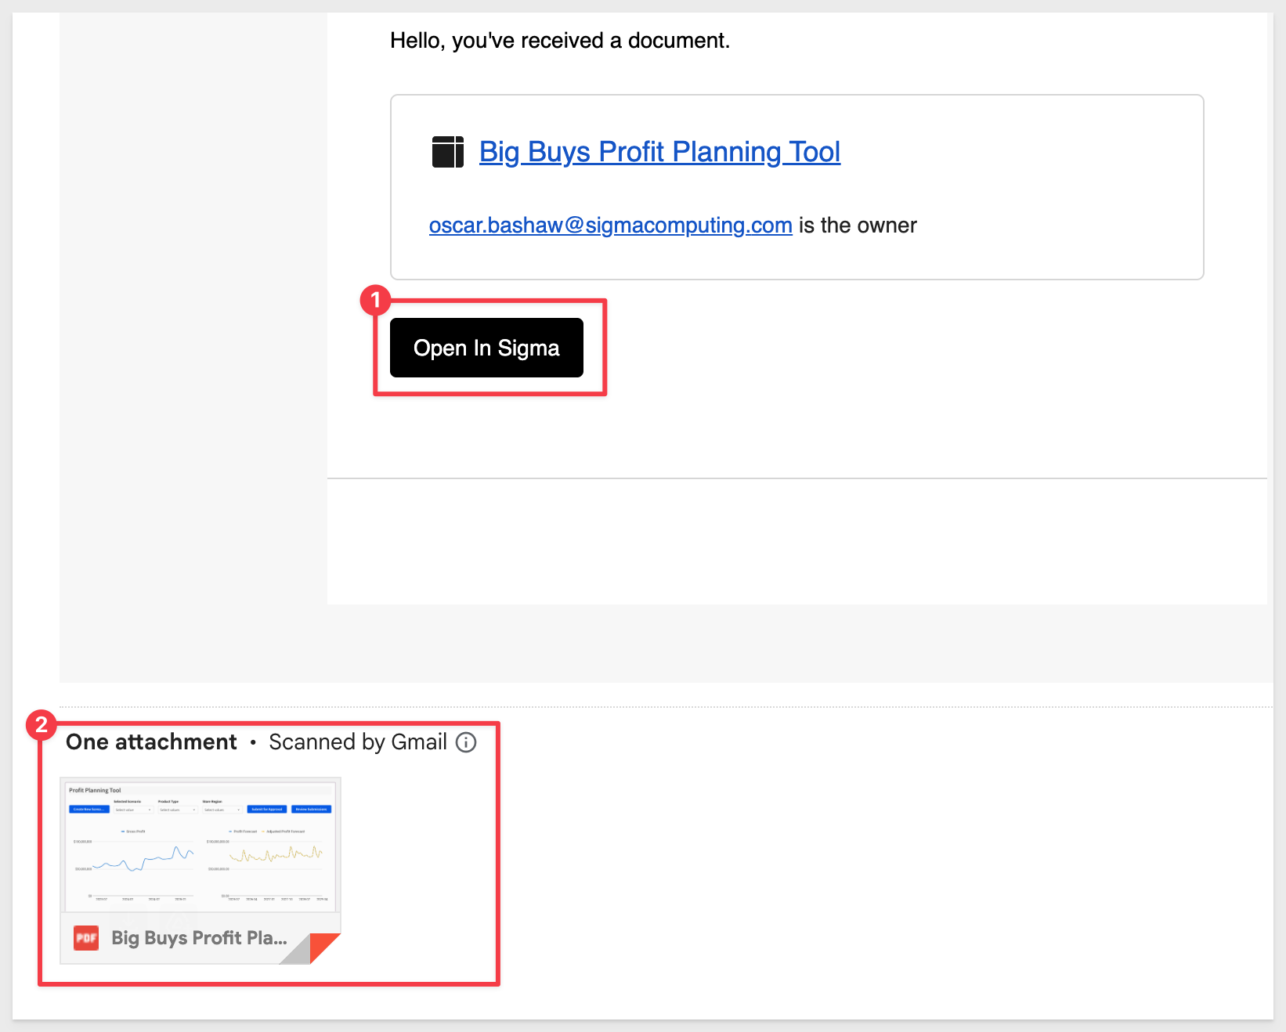Viewport: 1286px width, 1032px height.
Task: Click the Sigma workbook icon beside the title
Action: pyautogui.click(x=448, y=152)
